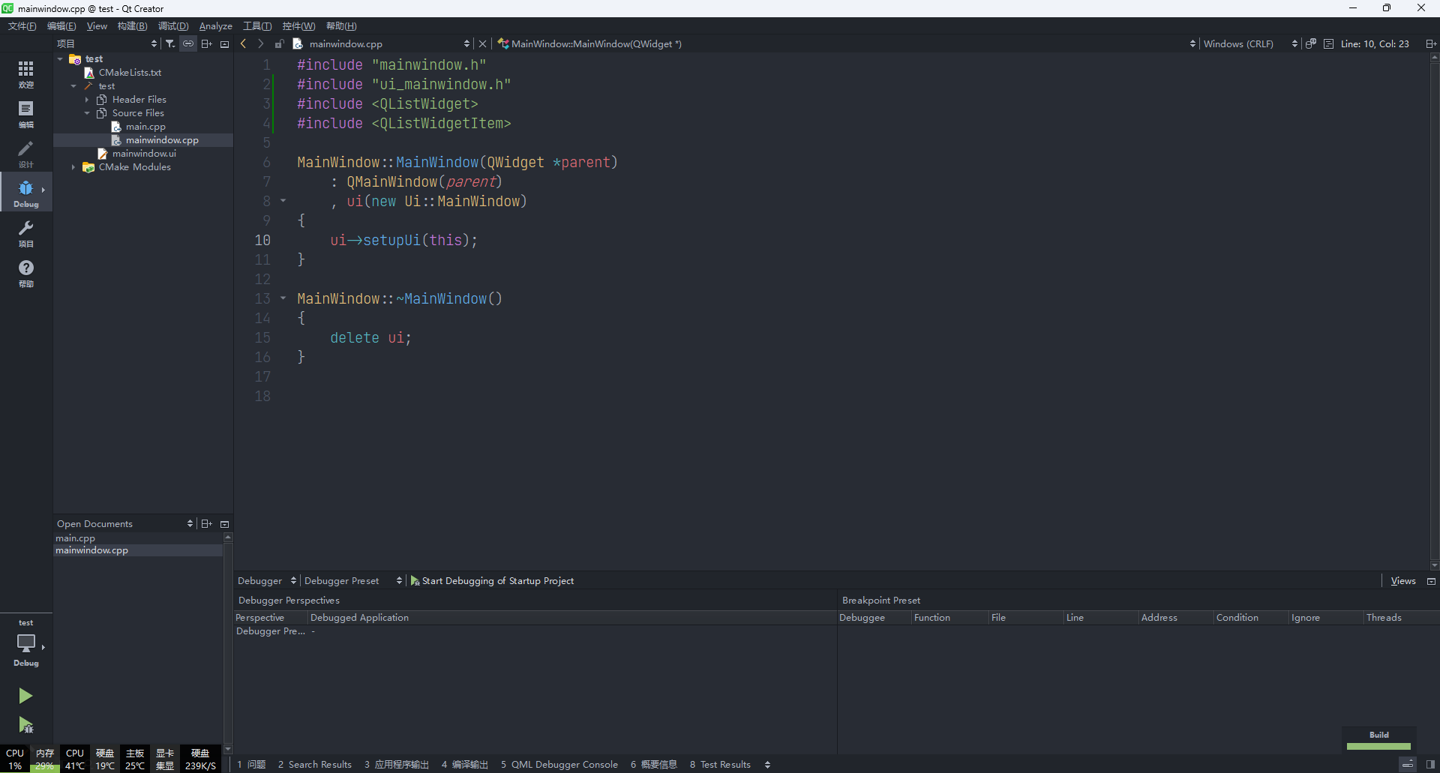The height and width of the screenshot is (773, 1440).
Task: Open the Debugger Preset dropdown
Action: 353,580
